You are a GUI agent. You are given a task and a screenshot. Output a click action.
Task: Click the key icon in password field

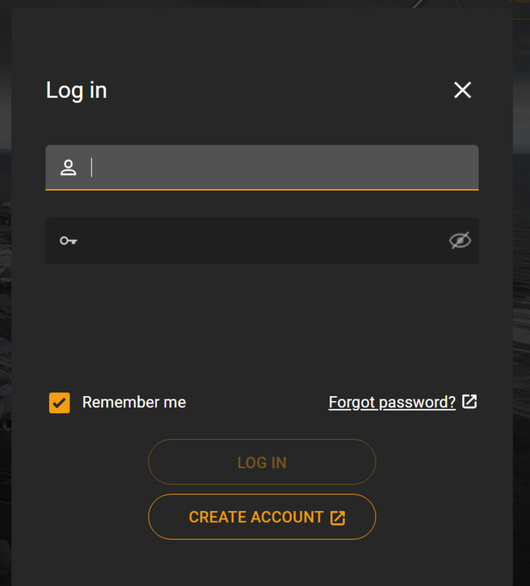(x=69, y=241)
